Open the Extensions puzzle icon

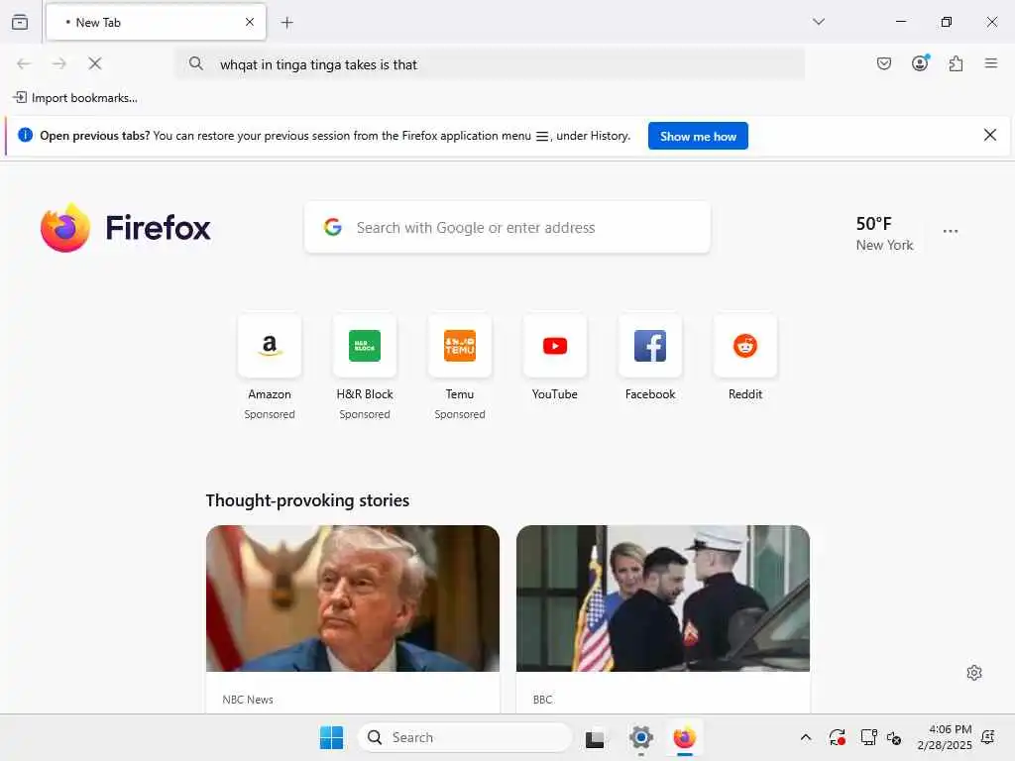(956, 63)
